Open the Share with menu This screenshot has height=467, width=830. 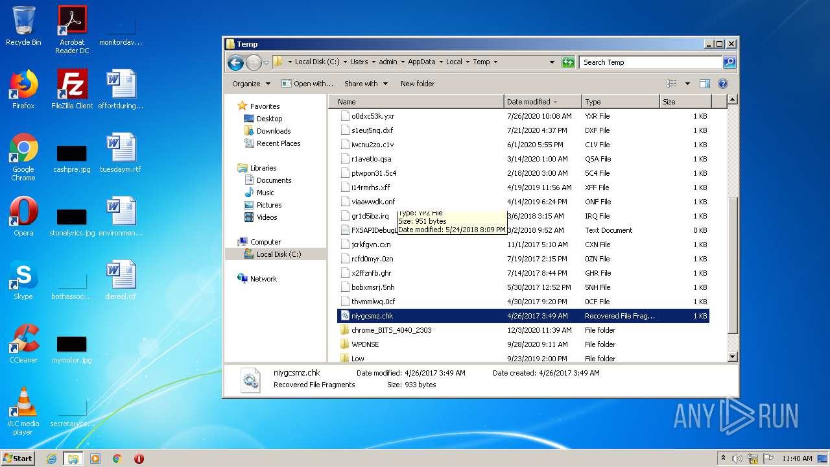tap(366, 84)
